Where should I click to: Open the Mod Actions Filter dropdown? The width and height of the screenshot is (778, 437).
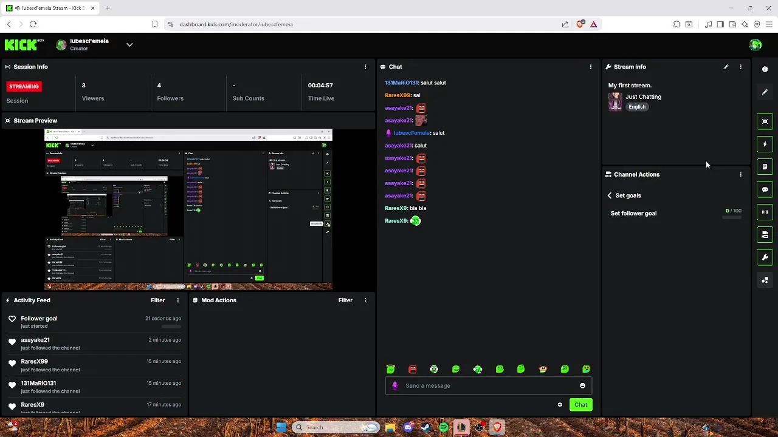345,300
